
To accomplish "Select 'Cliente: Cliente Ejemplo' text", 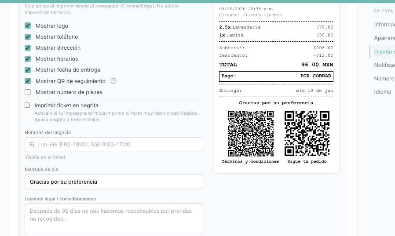I will [250, 15].
